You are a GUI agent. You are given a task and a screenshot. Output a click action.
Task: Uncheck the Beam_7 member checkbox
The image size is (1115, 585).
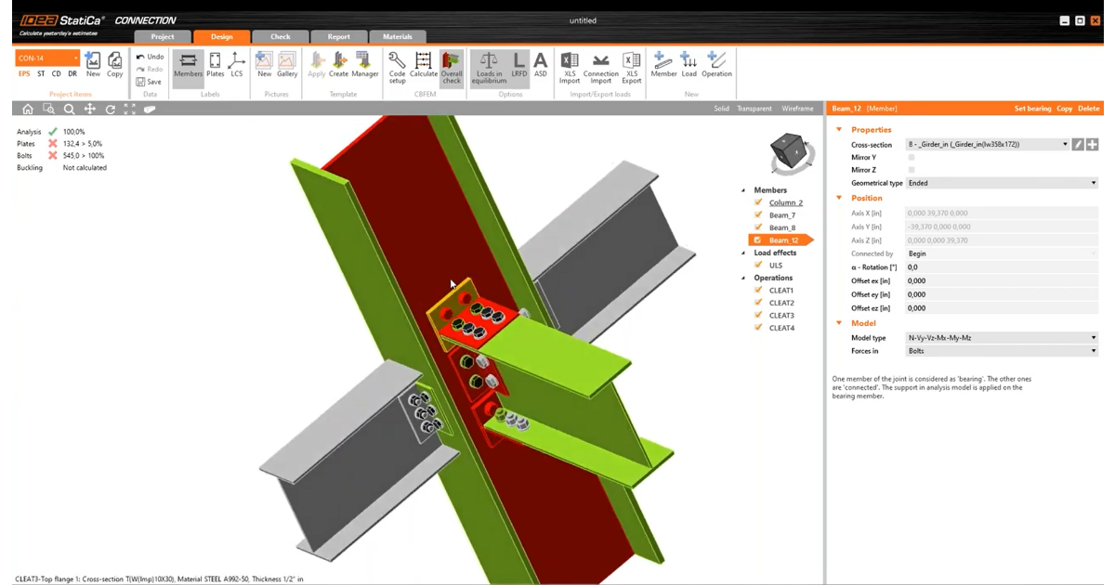pos(759,214)
